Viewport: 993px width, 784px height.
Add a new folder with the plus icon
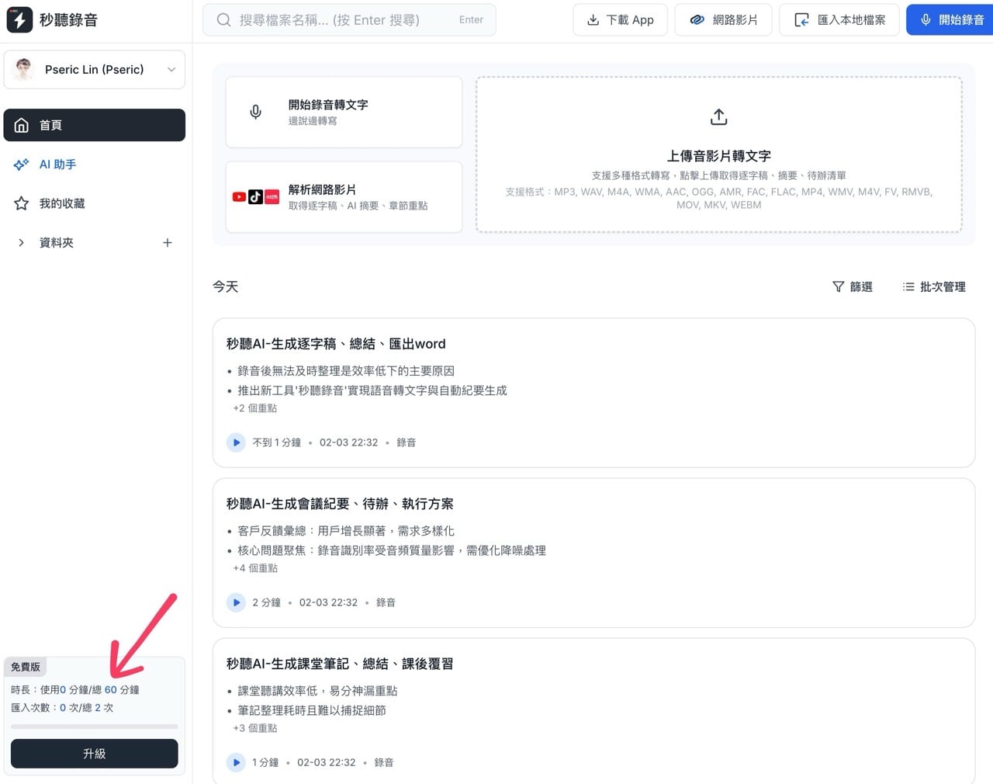(x=168, y=242)
